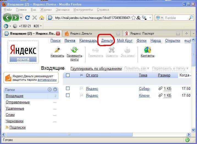Click the Яндекс почта logo

[23, 52]
